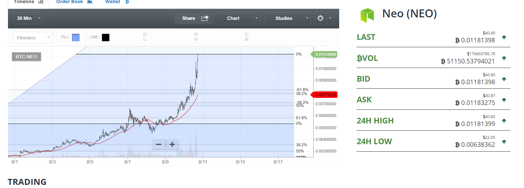
Task: Pick the black LINE color swatch
Action: (106, 38)
